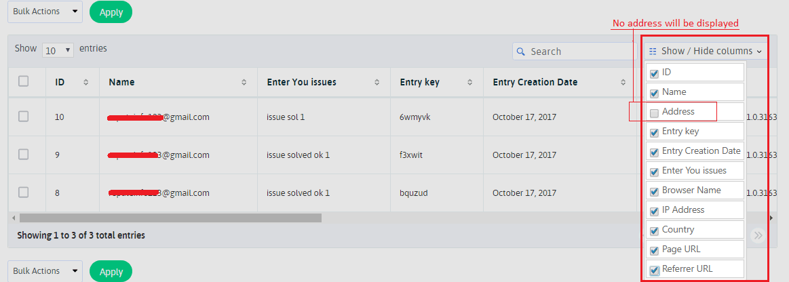Screen dimensions: 789x282
Task: Collapse the Show / Hide columns menu
Action: click(706, 51)
